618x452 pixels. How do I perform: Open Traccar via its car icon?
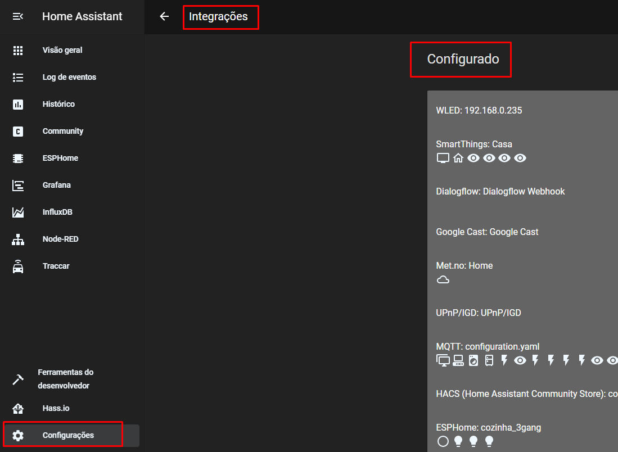coord(18,266)
